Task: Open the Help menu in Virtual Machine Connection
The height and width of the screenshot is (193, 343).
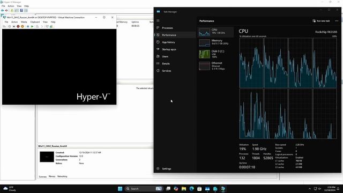Action: click(53, 22)
